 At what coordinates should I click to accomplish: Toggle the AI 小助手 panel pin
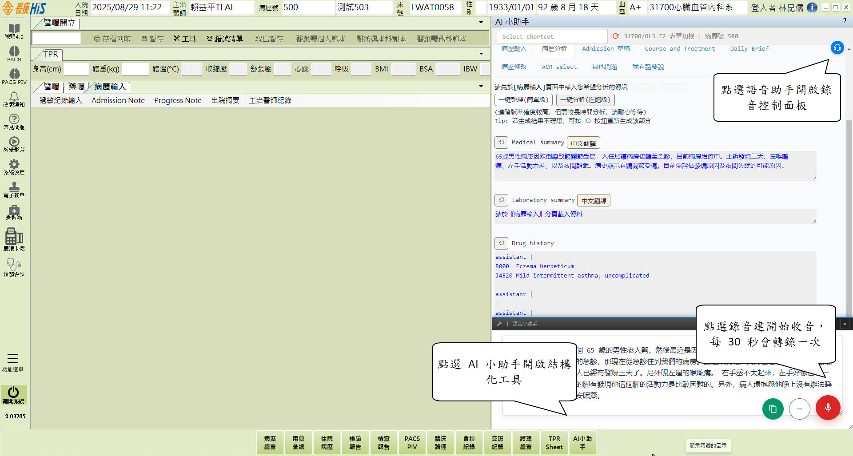[844, 21]
